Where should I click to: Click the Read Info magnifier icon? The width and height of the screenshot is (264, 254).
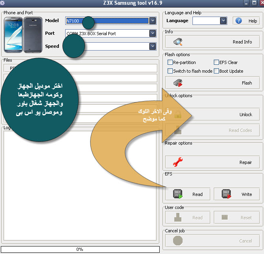pyautogui.click(x=178, y=42)
